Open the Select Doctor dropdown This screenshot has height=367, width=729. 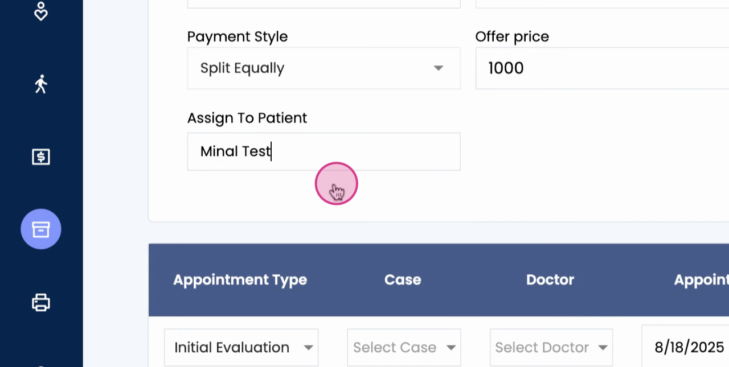coord(551,347)
